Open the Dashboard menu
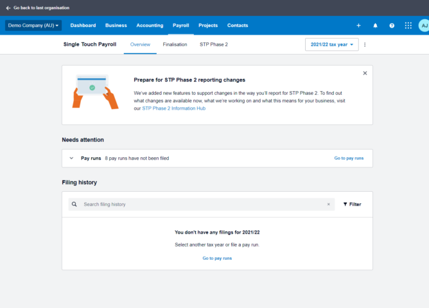 tap(83, 26)
